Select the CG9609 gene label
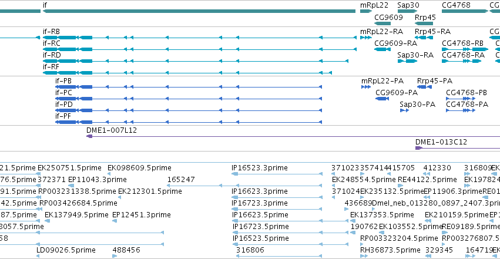 pyautogui.click(x=389, y=18)
